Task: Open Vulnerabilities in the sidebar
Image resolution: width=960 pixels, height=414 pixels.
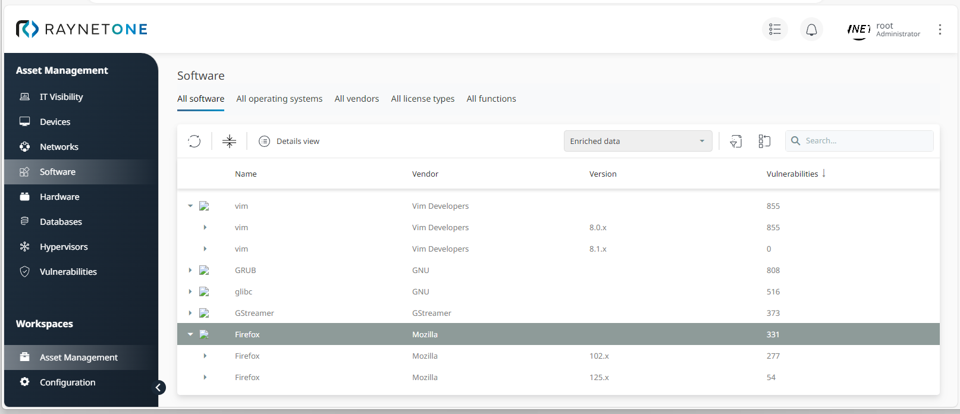Action: (68, 272)
